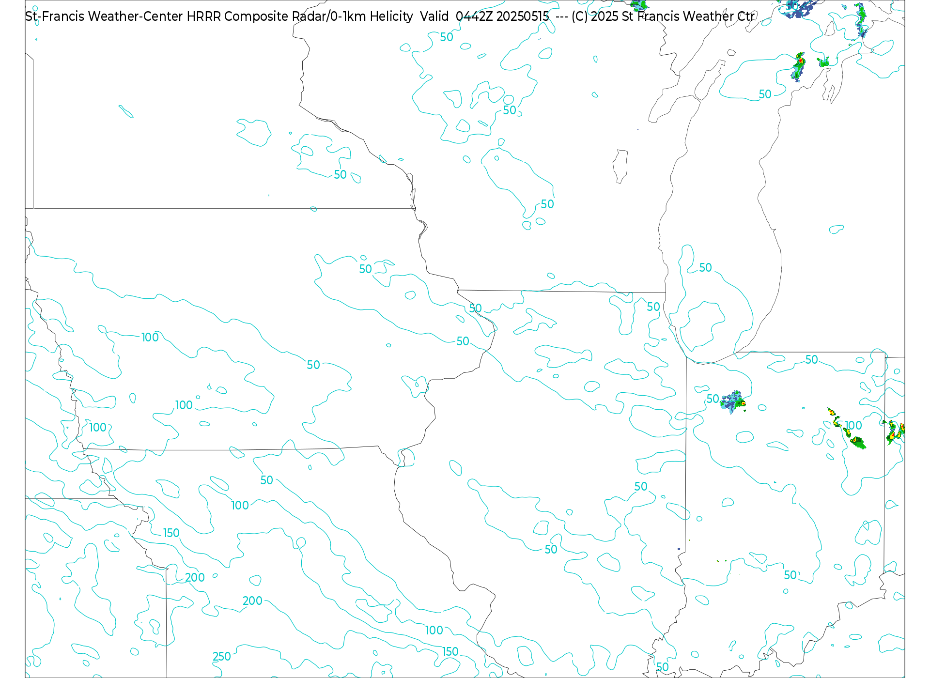This screenshot has height=678, width=930.
Task: Click the 50 label left of the northwest Indiana storm cell
Action: (713, 399)
